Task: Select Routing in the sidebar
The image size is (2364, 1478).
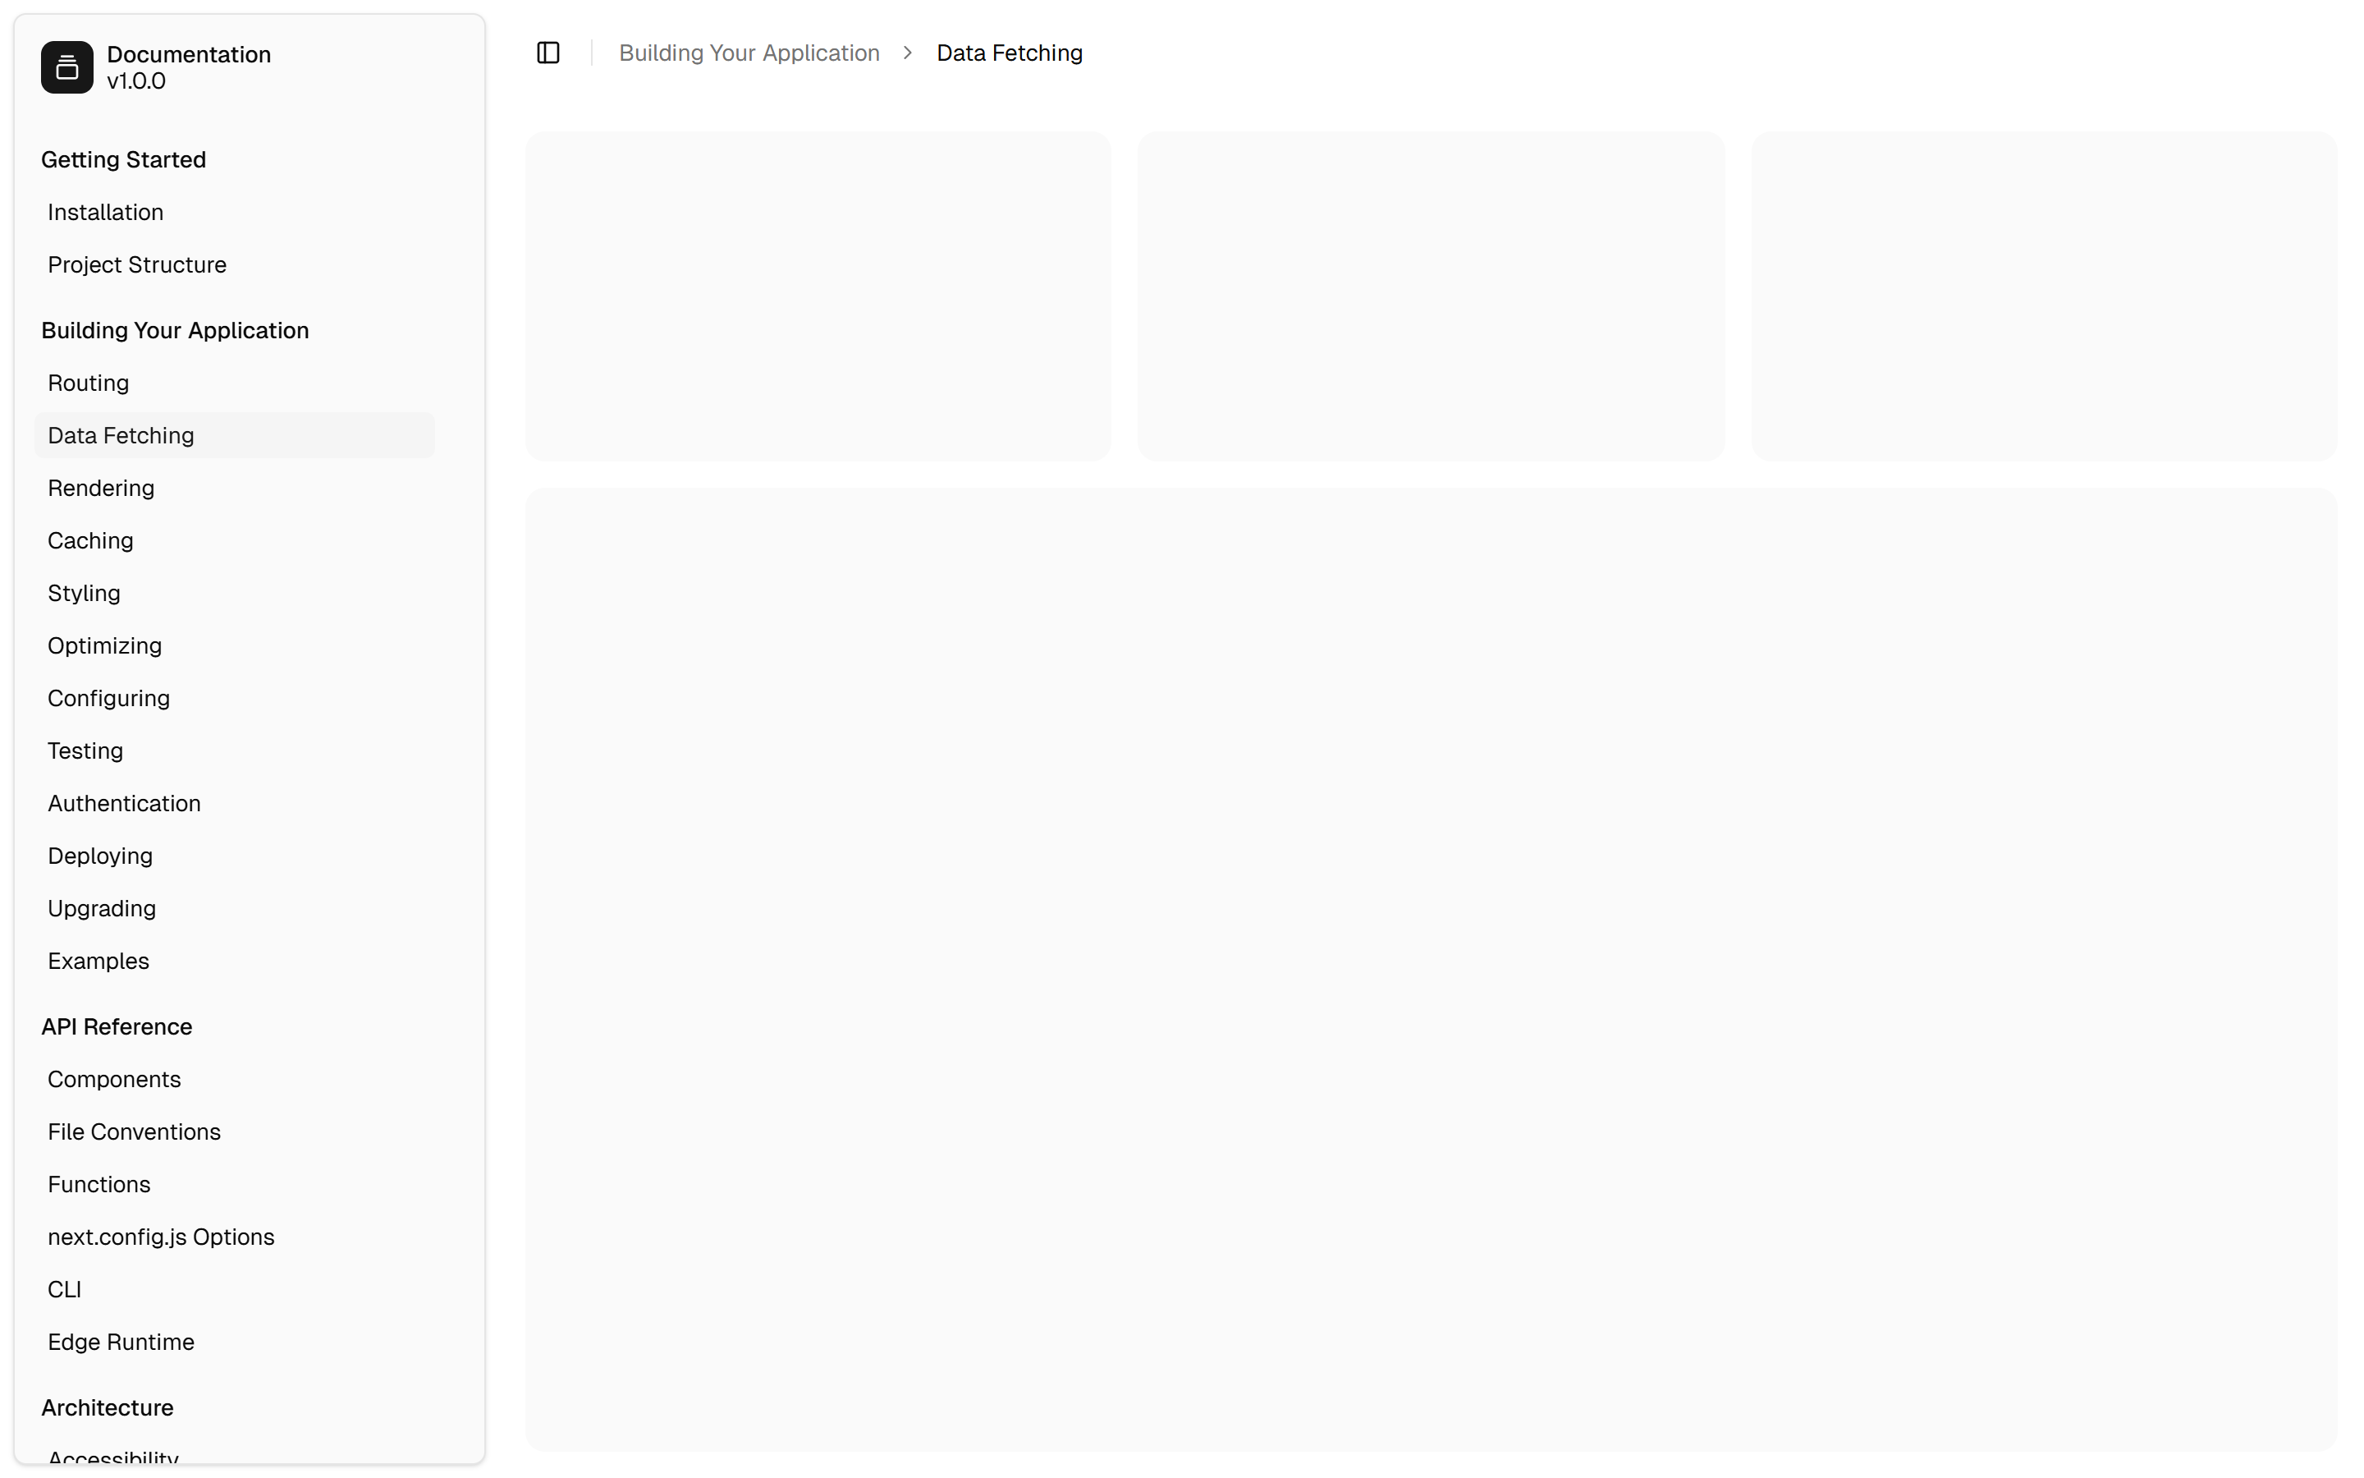Action: [88, 383]
